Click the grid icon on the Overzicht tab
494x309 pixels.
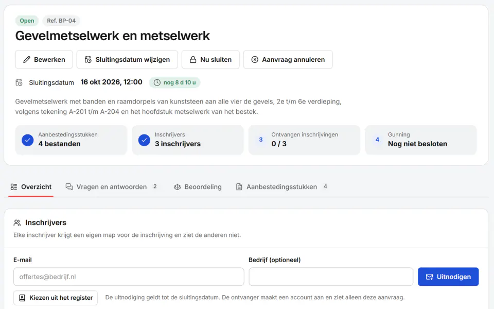point(14,186)
